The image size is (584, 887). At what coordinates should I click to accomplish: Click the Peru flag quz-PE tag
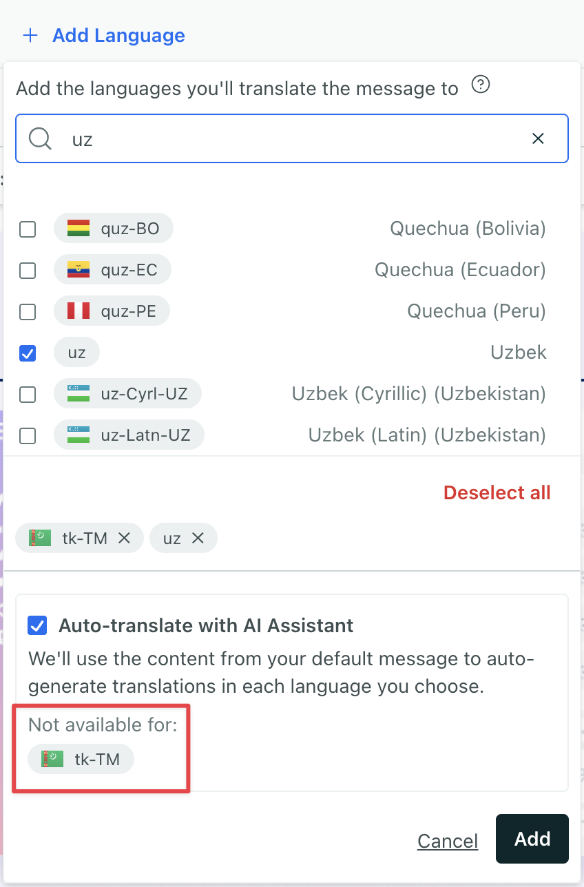112,311
